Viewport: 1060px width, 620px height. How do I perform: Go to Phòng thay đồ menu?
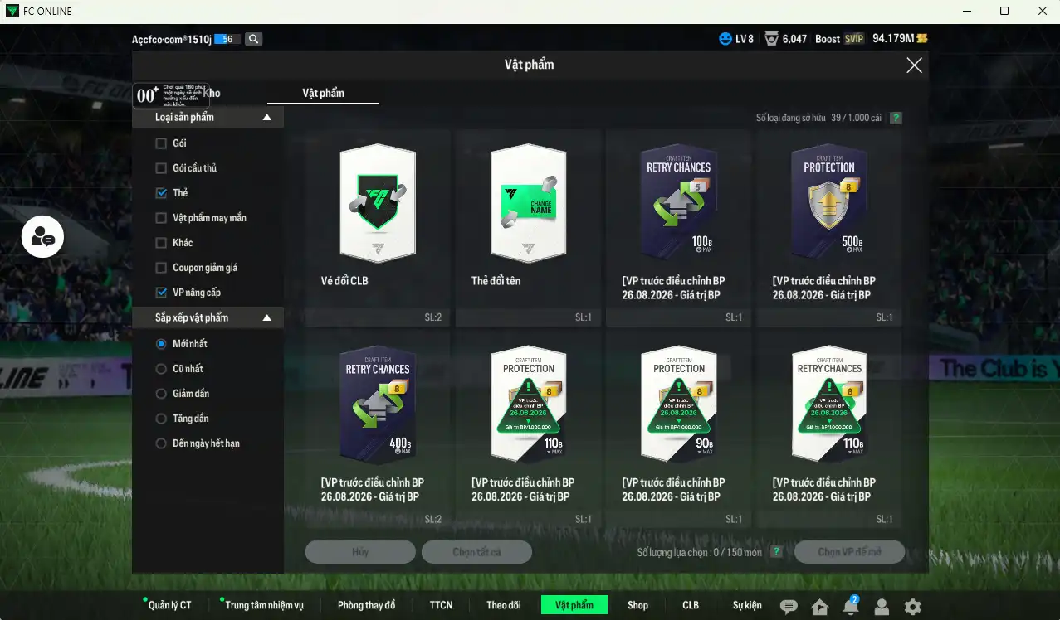[x=367, y=605]
